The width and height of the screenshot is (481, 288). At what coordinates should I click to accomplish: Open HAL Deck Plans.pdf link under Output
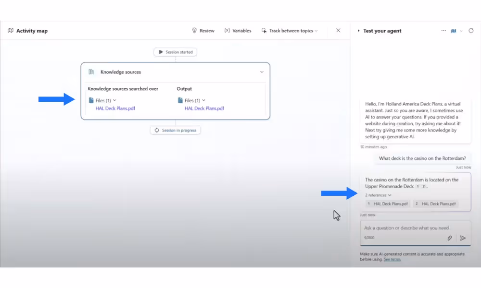[x=204, y=108]
